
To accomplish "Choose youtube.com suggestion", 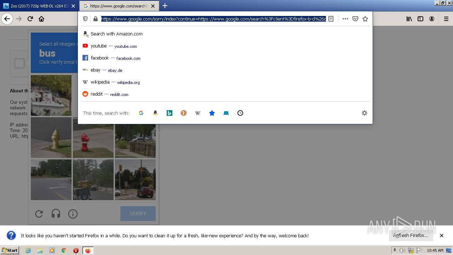I will point(225,46).
